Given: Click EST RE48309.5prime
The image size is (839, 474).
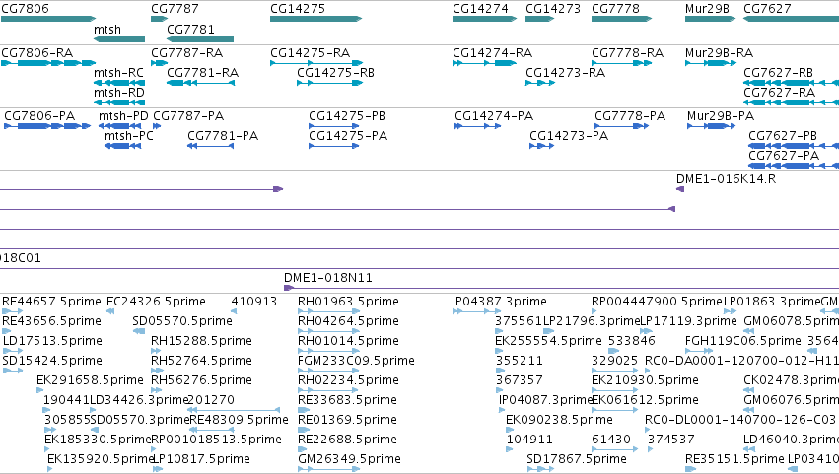Looking at the screenshot, I should click(239, 420).
